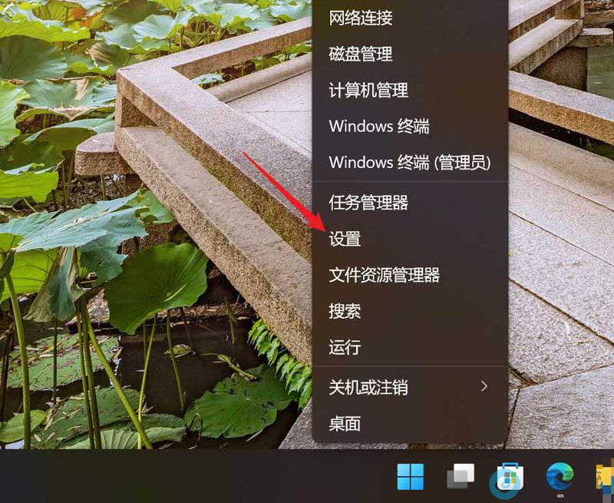
Task: Launch Microsoft Store from the taskbar
Action: click(x=509, y=477)
